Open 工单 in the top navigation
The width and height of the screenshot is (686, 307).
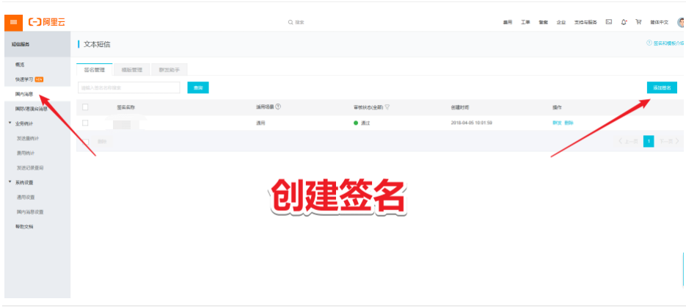[x=525, y=22]
